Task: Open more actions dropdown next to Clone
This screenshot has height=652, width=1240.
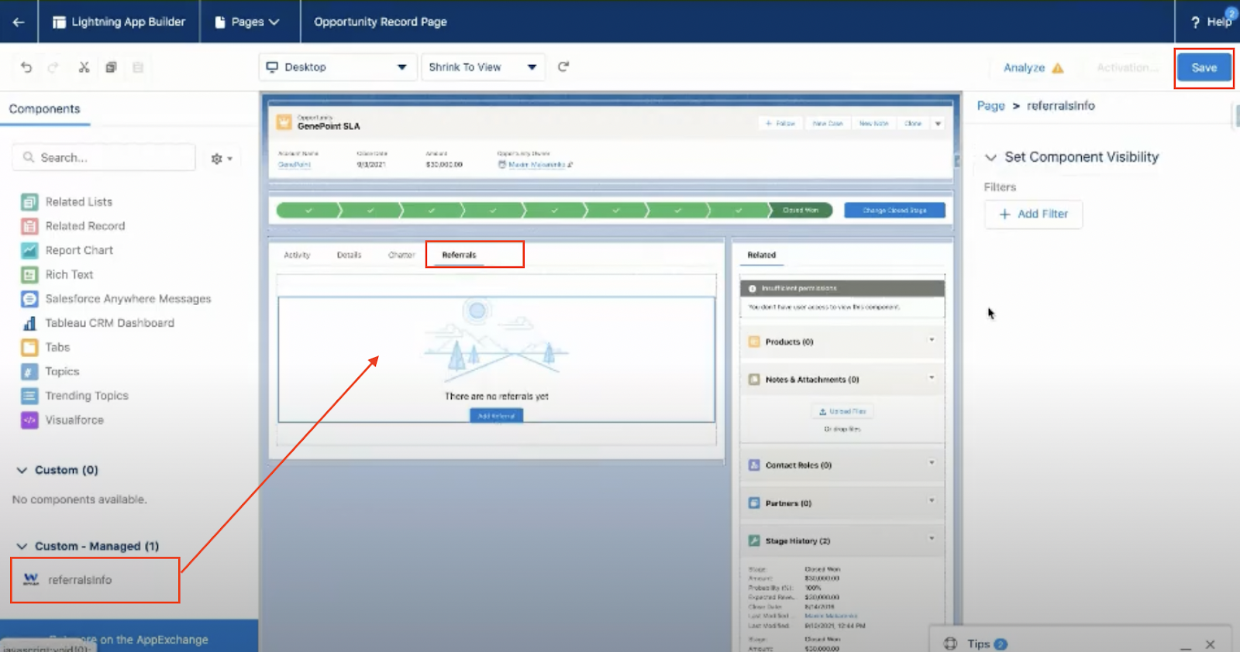Action: point(938,123)
